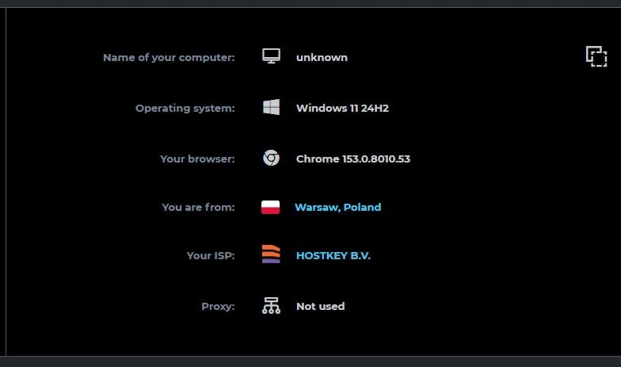Click the 'Operating system:' label
Screen dimensions: 621x367
(185, 108)
